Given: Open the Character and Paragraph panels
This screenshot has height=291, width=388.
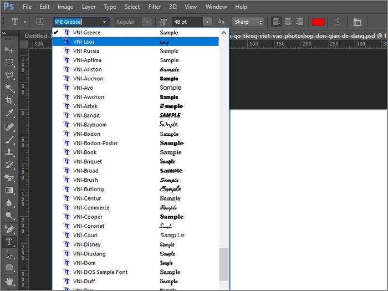Looking at the screenshot, I should tap(358, 22).
